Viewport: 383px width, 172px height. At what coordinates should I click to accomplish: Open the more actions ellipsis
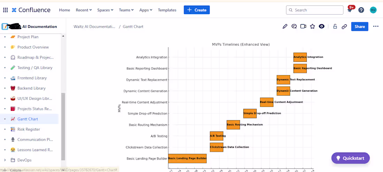(x=376, y=26)
